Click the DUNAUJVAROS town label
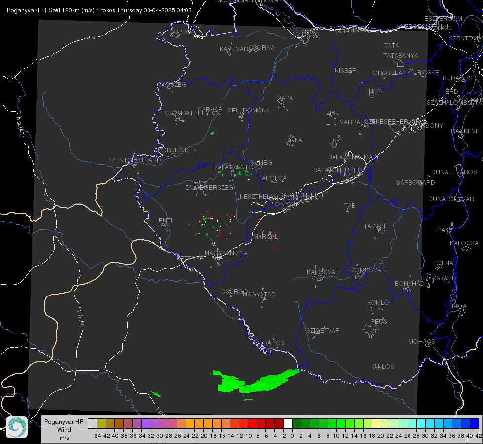 coord(454,172)
